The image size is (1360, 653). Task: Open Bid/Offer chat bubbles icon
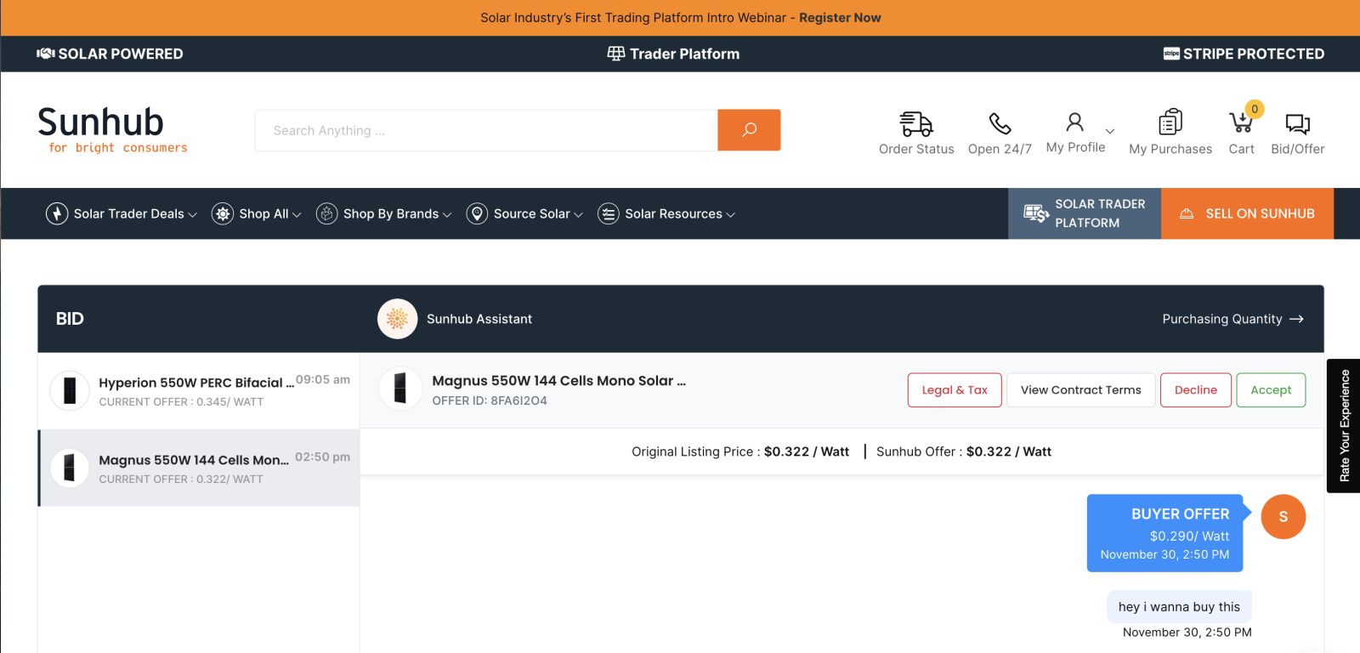coord(1298,124)
